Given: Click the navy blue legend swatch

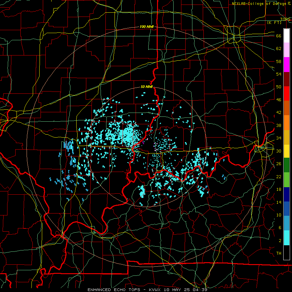Looking at the screenshot, I should (286, 194).
